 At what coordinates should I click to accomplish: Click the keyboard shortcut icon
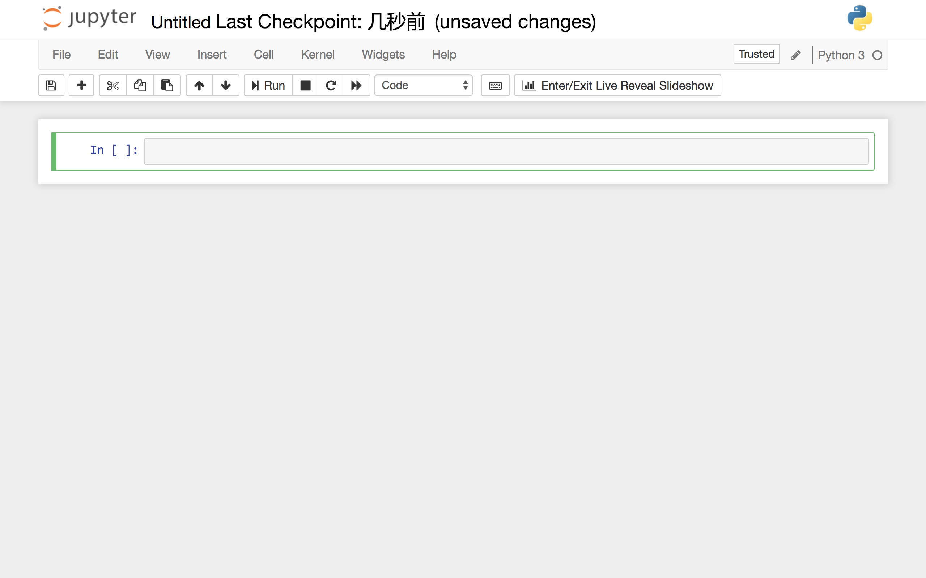click(495, 85)
